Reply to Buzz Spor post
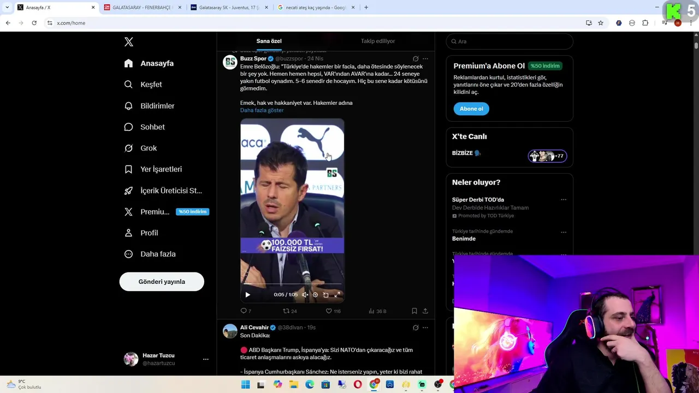Viewport: 699px width, 393px height. tap(246, 311)
